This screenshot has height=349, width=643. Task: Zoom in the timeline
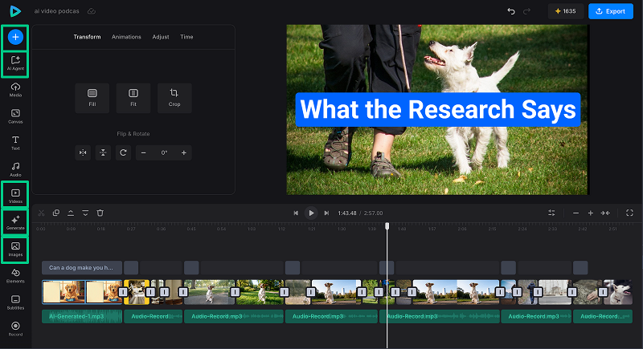pos(591,213)
